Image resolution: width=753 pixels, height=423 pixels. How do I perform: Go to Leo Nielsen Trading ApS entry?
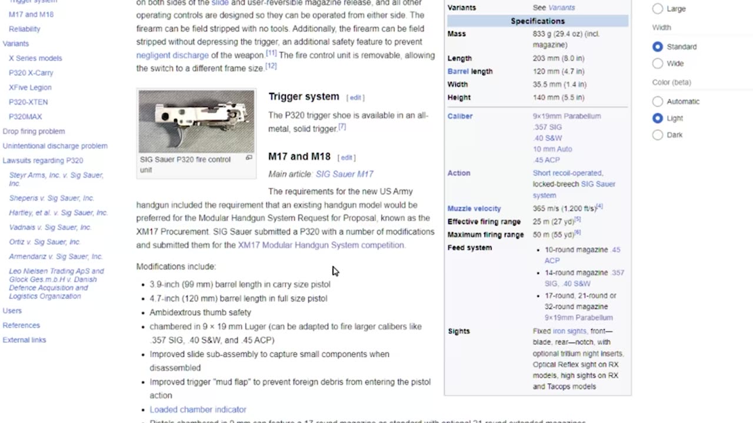(x=56, y=284)
